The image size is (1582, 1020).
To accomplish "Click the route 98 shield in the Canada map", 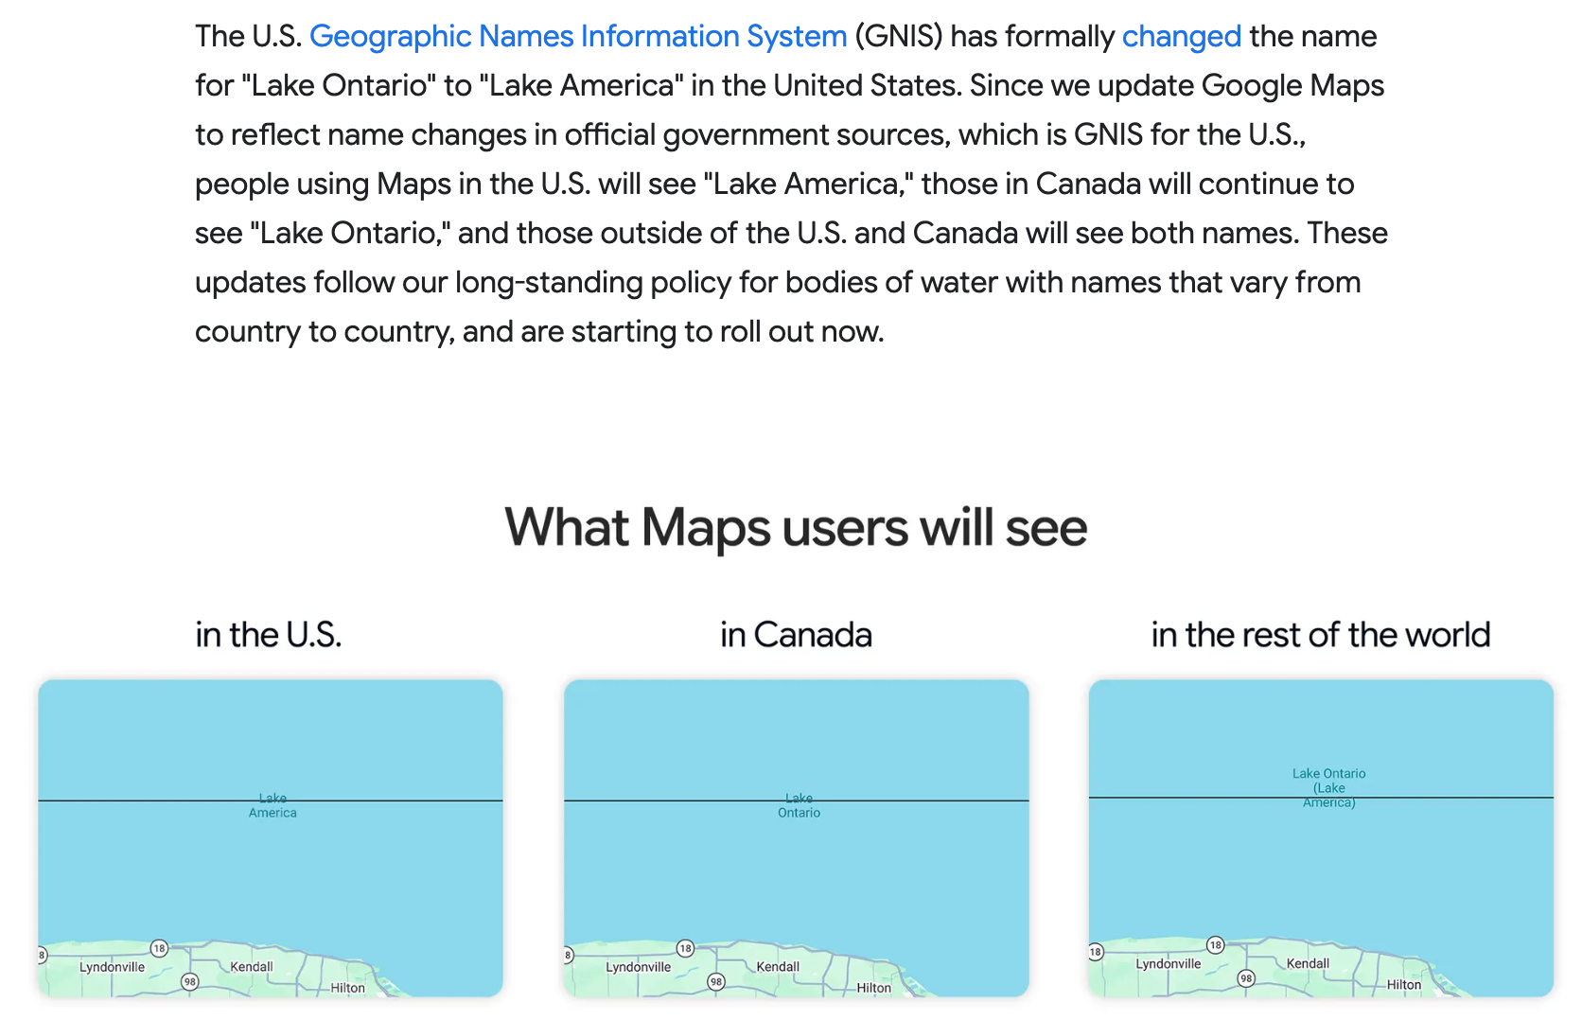I will [x=716, y=981].
